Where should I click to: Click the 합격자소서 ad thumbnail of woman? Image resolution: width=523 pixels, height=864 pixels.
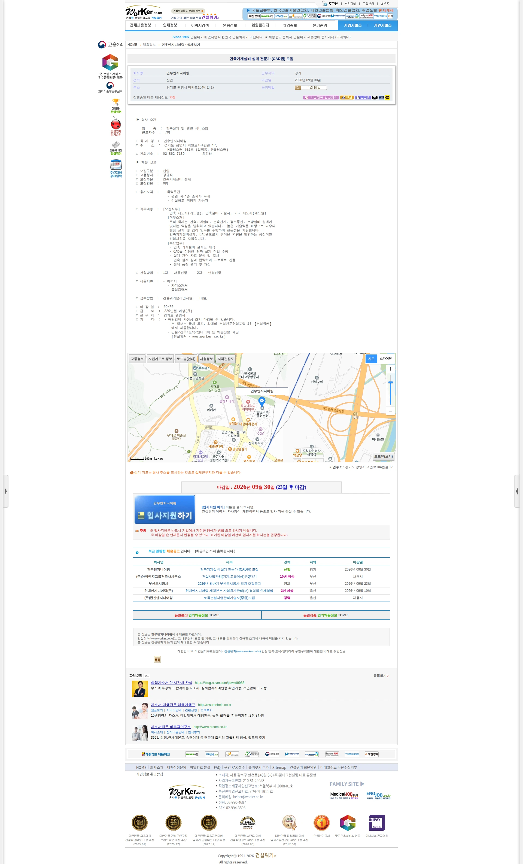coord(140,689)
